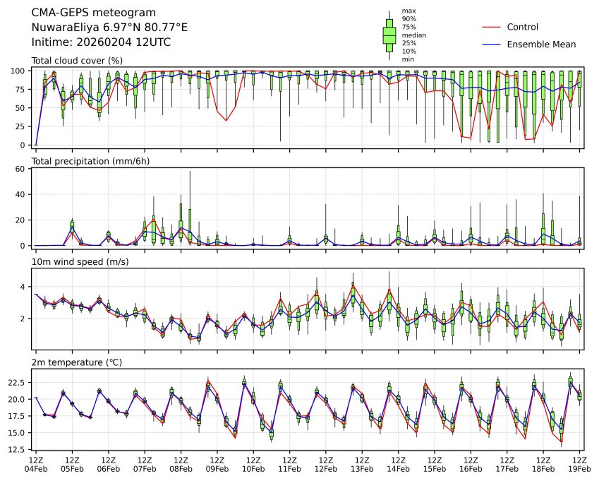This screenshot has height=481, width=599.
Task: Select the 'Total cloud cover (%)' panel title
Action: pos(77,61)
